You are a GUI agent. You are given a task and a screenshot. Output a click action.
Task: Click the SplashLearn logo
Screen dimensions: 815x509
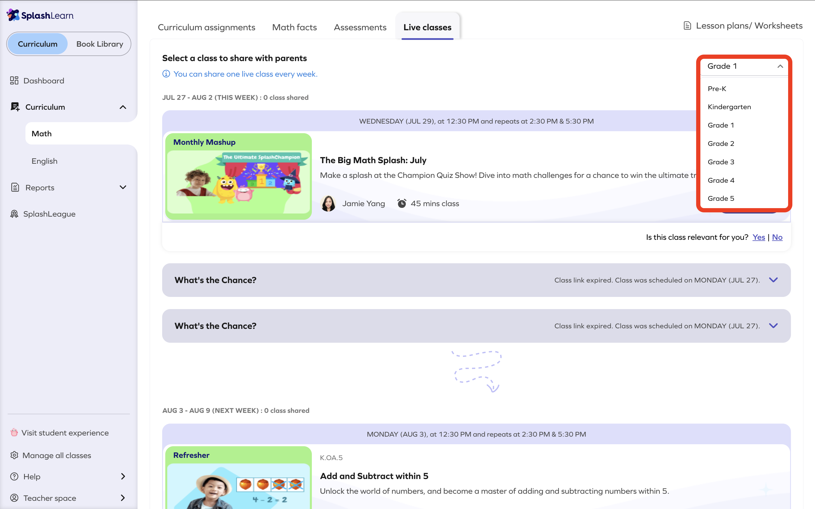[x=40, y=15]
